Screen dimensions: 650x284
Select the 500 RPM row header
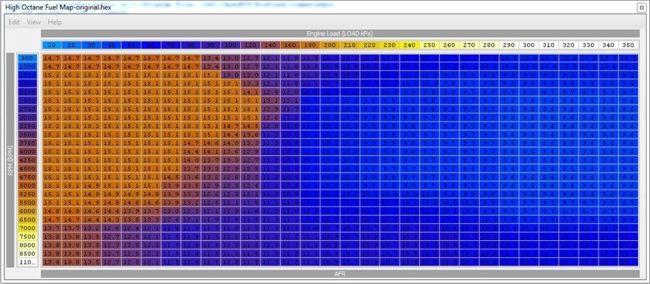coord(27,58)
